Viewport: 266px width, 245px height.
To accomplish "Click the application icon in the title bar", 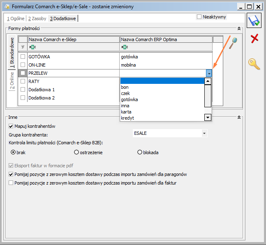I will pos(7,7).
